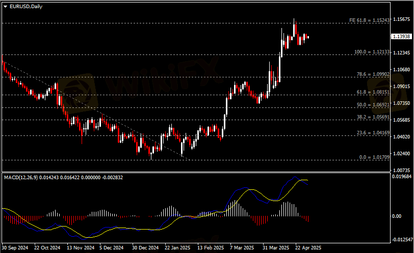Select the 38.2 = 1.05691 Fibonacci label
The height and width of the screenshot is (253, 414).
tap(373, 117)
